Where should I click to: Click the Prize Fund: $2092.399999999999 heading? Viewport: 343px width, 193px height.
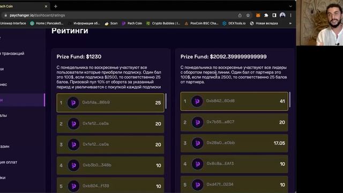(223, 57)
